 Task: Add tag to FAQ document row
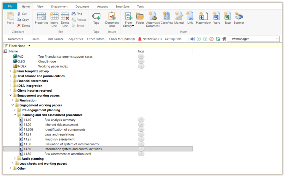point(141,57)
